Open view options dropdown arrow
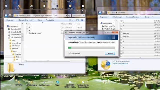160x90 pixels. coord(73,20)
